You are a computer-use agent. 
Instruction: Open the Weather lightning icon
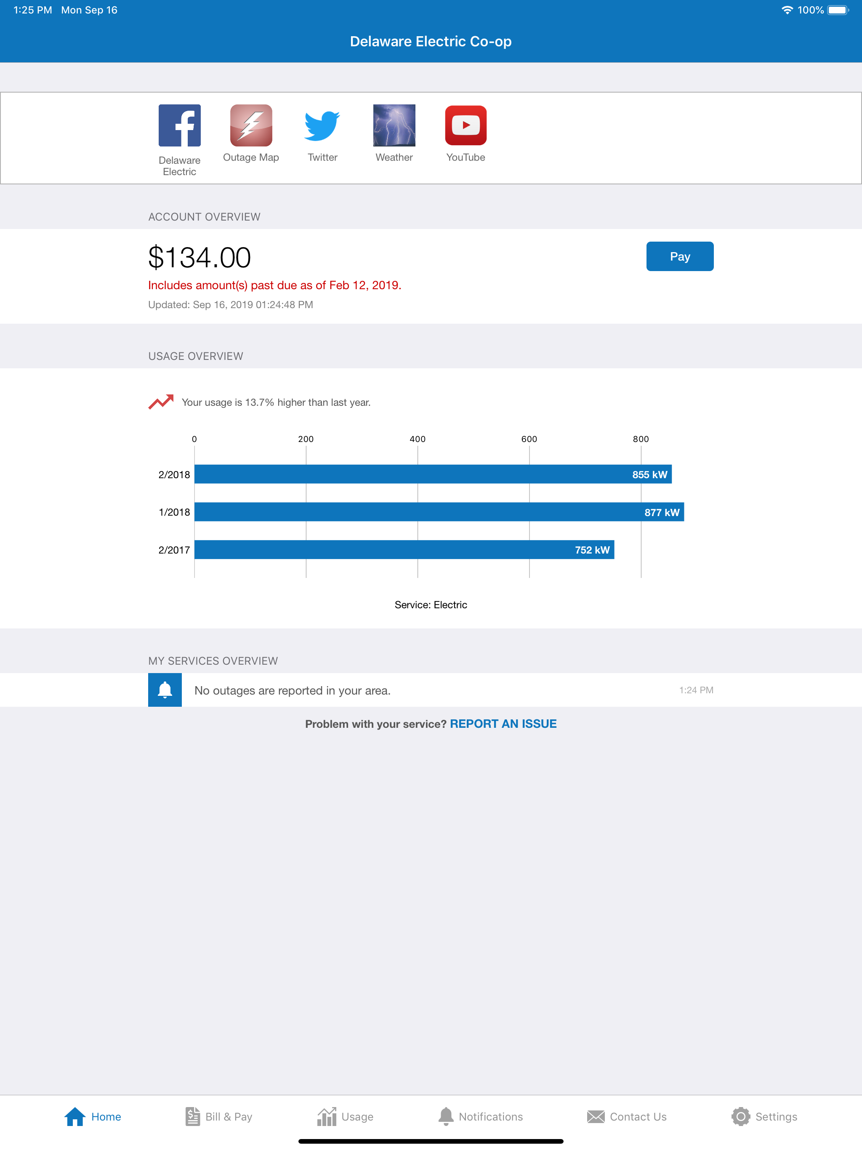[x=394, y=125]
